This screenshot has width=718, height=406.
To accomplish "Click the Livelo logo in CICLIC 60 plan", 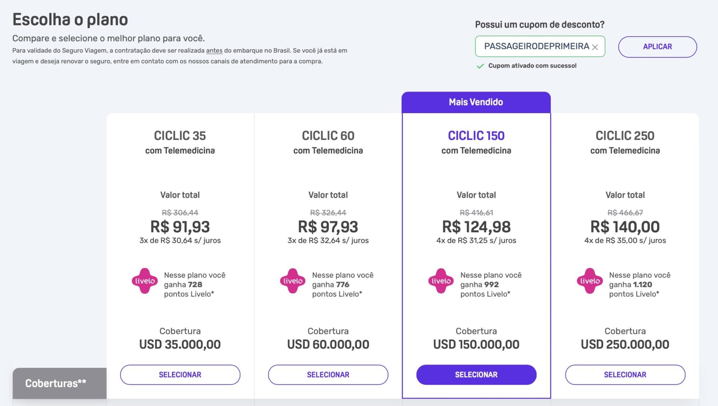I will (293, 281).
